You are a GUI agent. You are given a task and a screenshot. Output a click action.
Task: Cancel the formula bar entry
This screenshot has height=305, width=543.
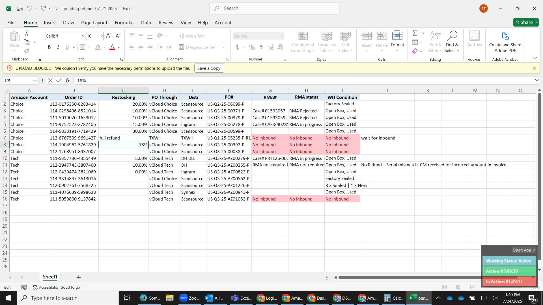50,80
